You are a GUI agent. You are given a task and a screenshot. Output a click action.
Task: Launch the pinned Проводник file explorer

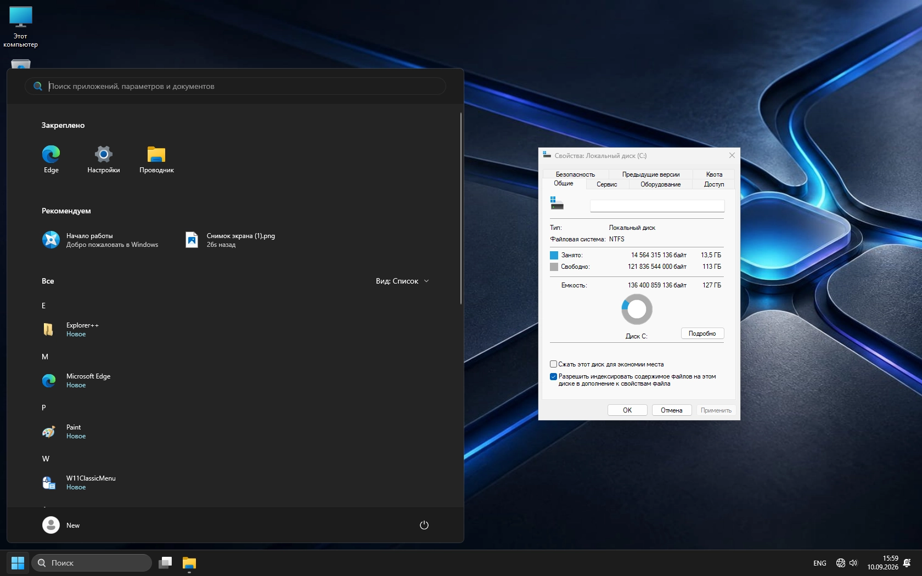[156, 159]
